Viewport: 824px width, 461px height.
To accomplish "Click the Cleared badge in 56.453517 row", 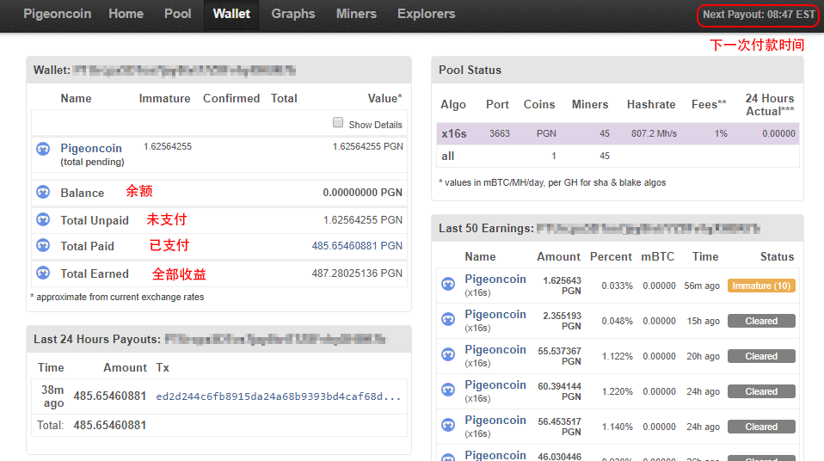I will point(761,427).
